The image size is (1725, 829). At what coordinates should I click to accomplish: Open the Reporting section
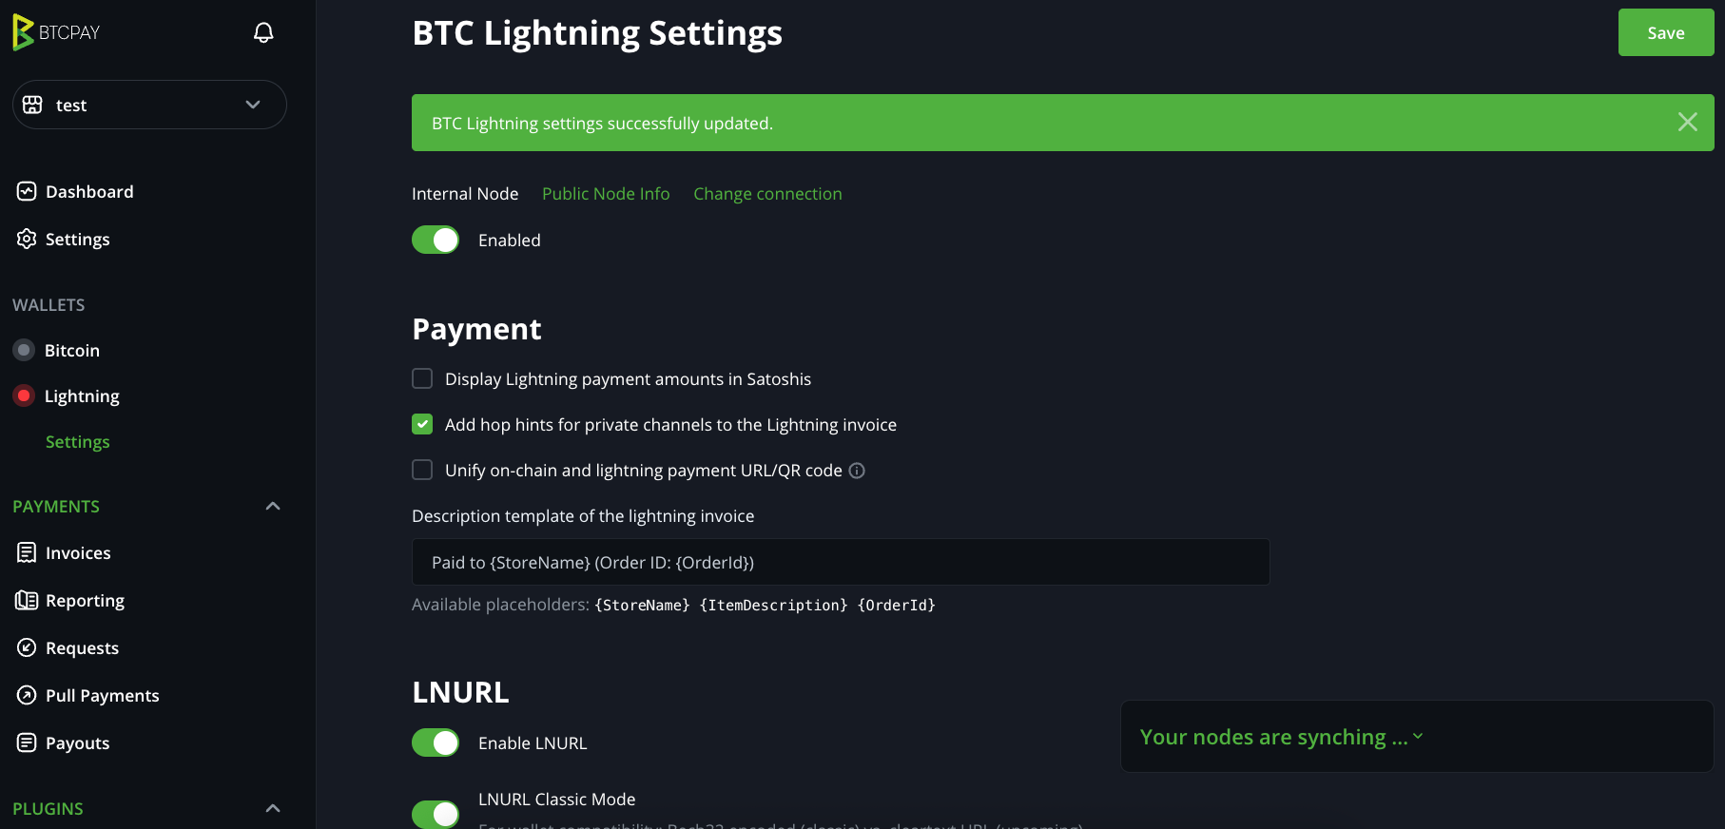[85, 600]
